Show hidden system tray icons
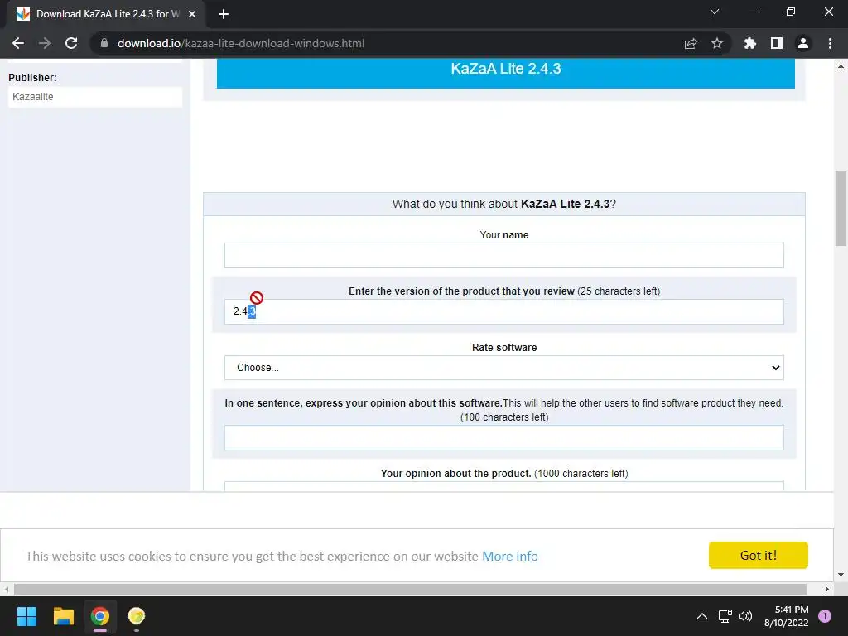The image size is (848, 636). point(702,616)
